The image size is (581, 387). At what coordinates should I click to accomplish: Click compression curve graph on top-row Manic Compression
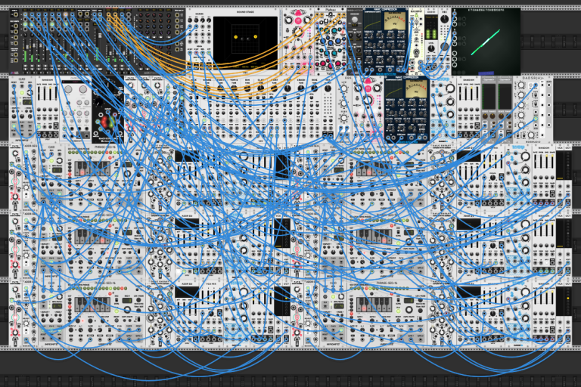click(373, 21)
